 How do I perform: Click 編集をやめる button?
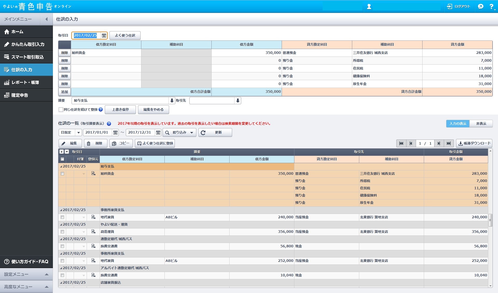click(x=154, y=110)
